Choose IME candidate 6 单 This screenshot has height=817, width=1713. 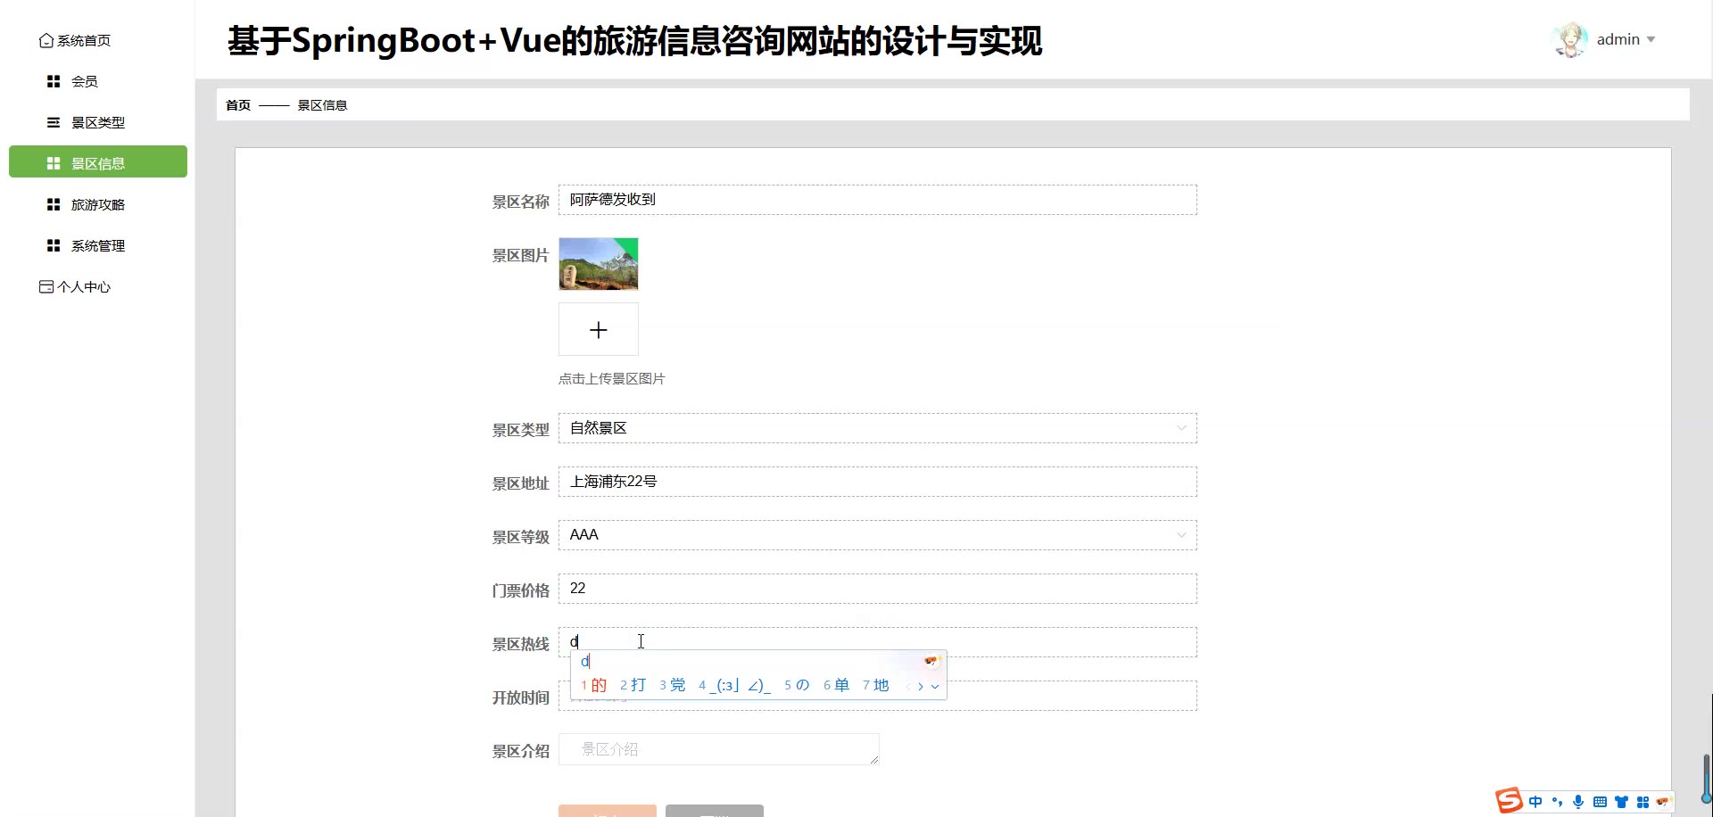pos(836,685)
